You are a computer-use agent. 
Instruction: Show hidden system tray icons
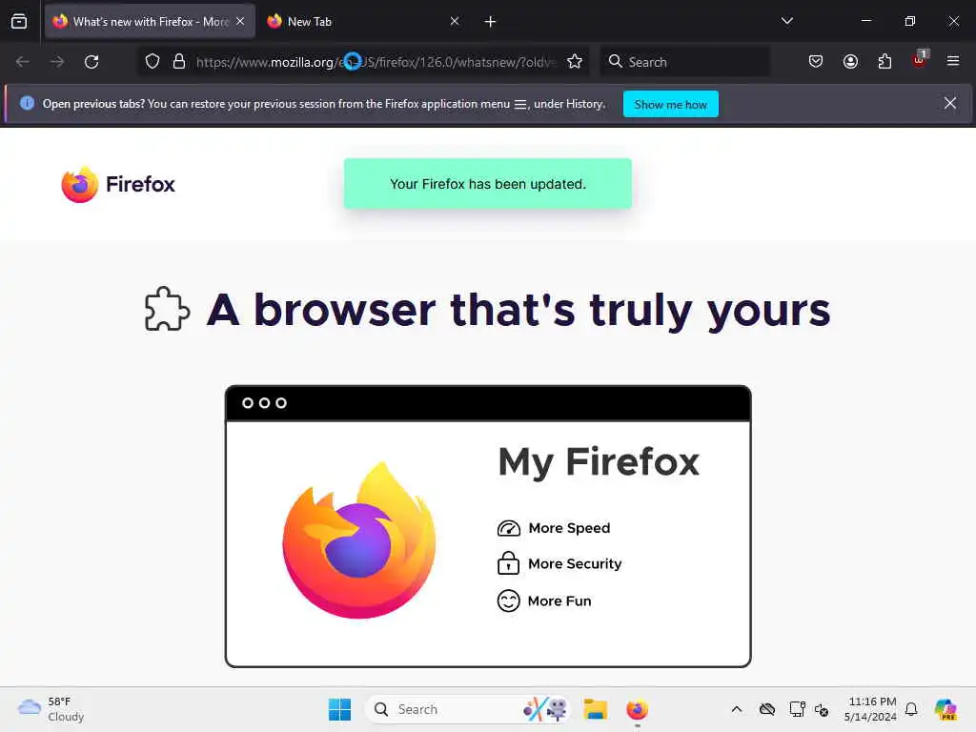tap(737, 709)
